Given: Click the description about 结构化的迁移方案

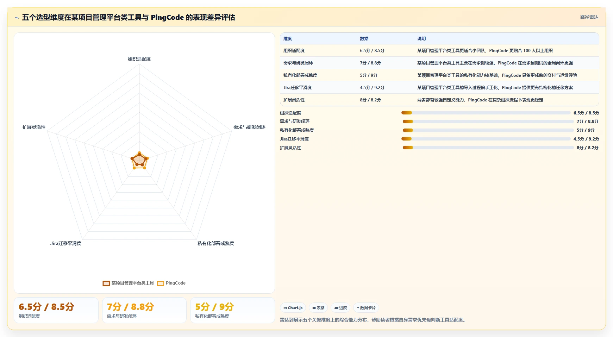Looking at the screenshot, I should (x=495, y=88).
